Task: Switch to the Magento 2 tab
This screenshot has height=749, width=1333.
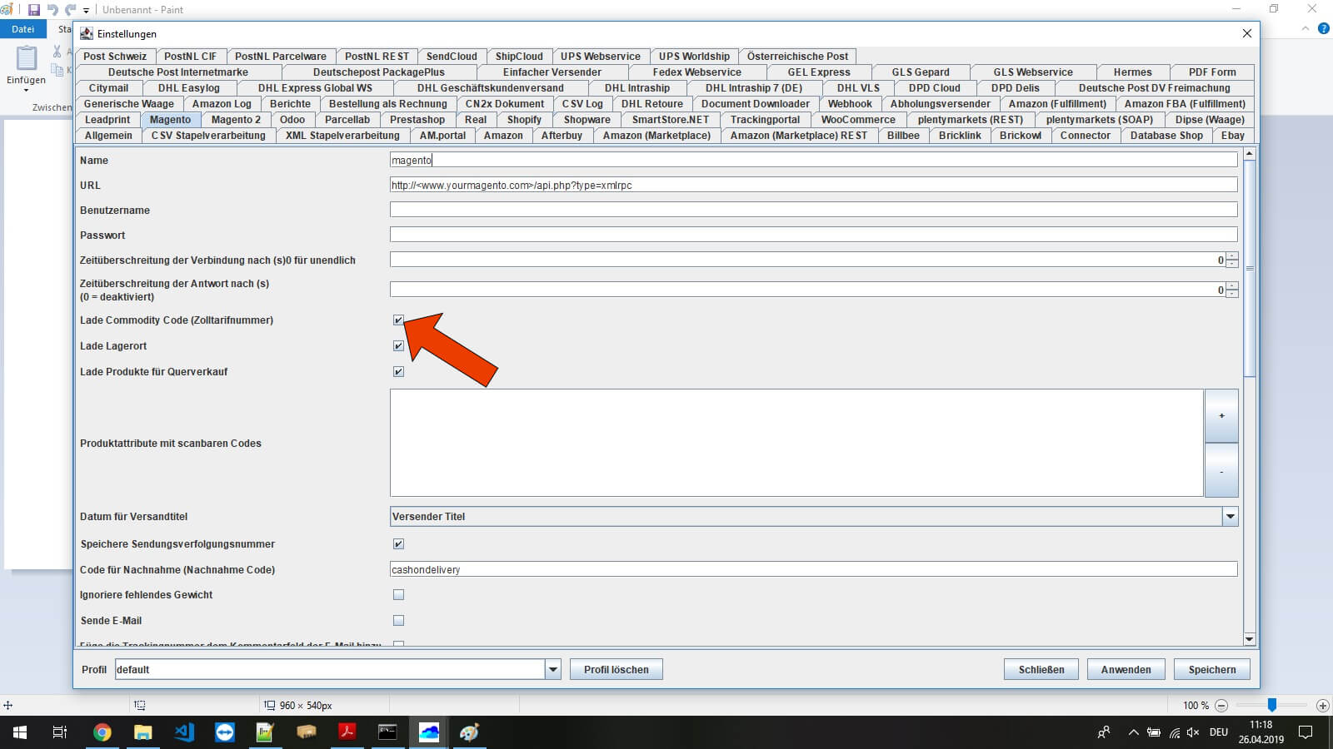Action: coord(236,120)
